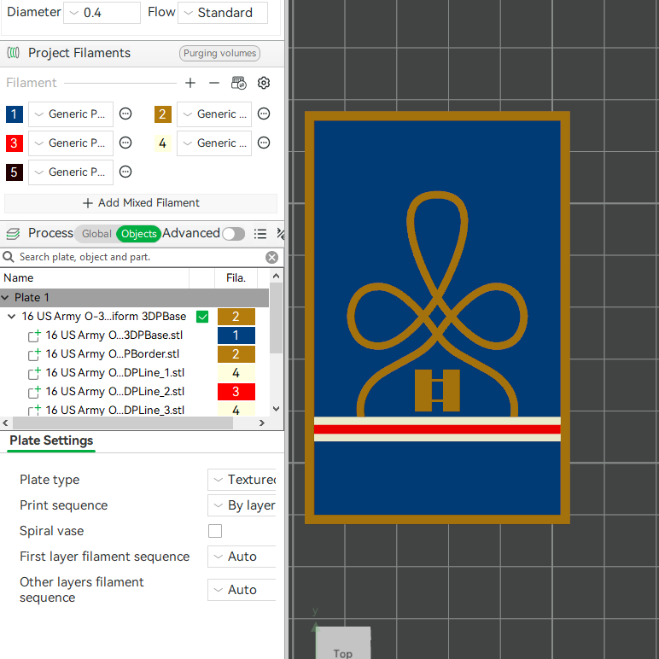Screen dimensions: 659x659
Task: Clear the search field with X icon
Action: pyautogui.click(x=272, y=257)
